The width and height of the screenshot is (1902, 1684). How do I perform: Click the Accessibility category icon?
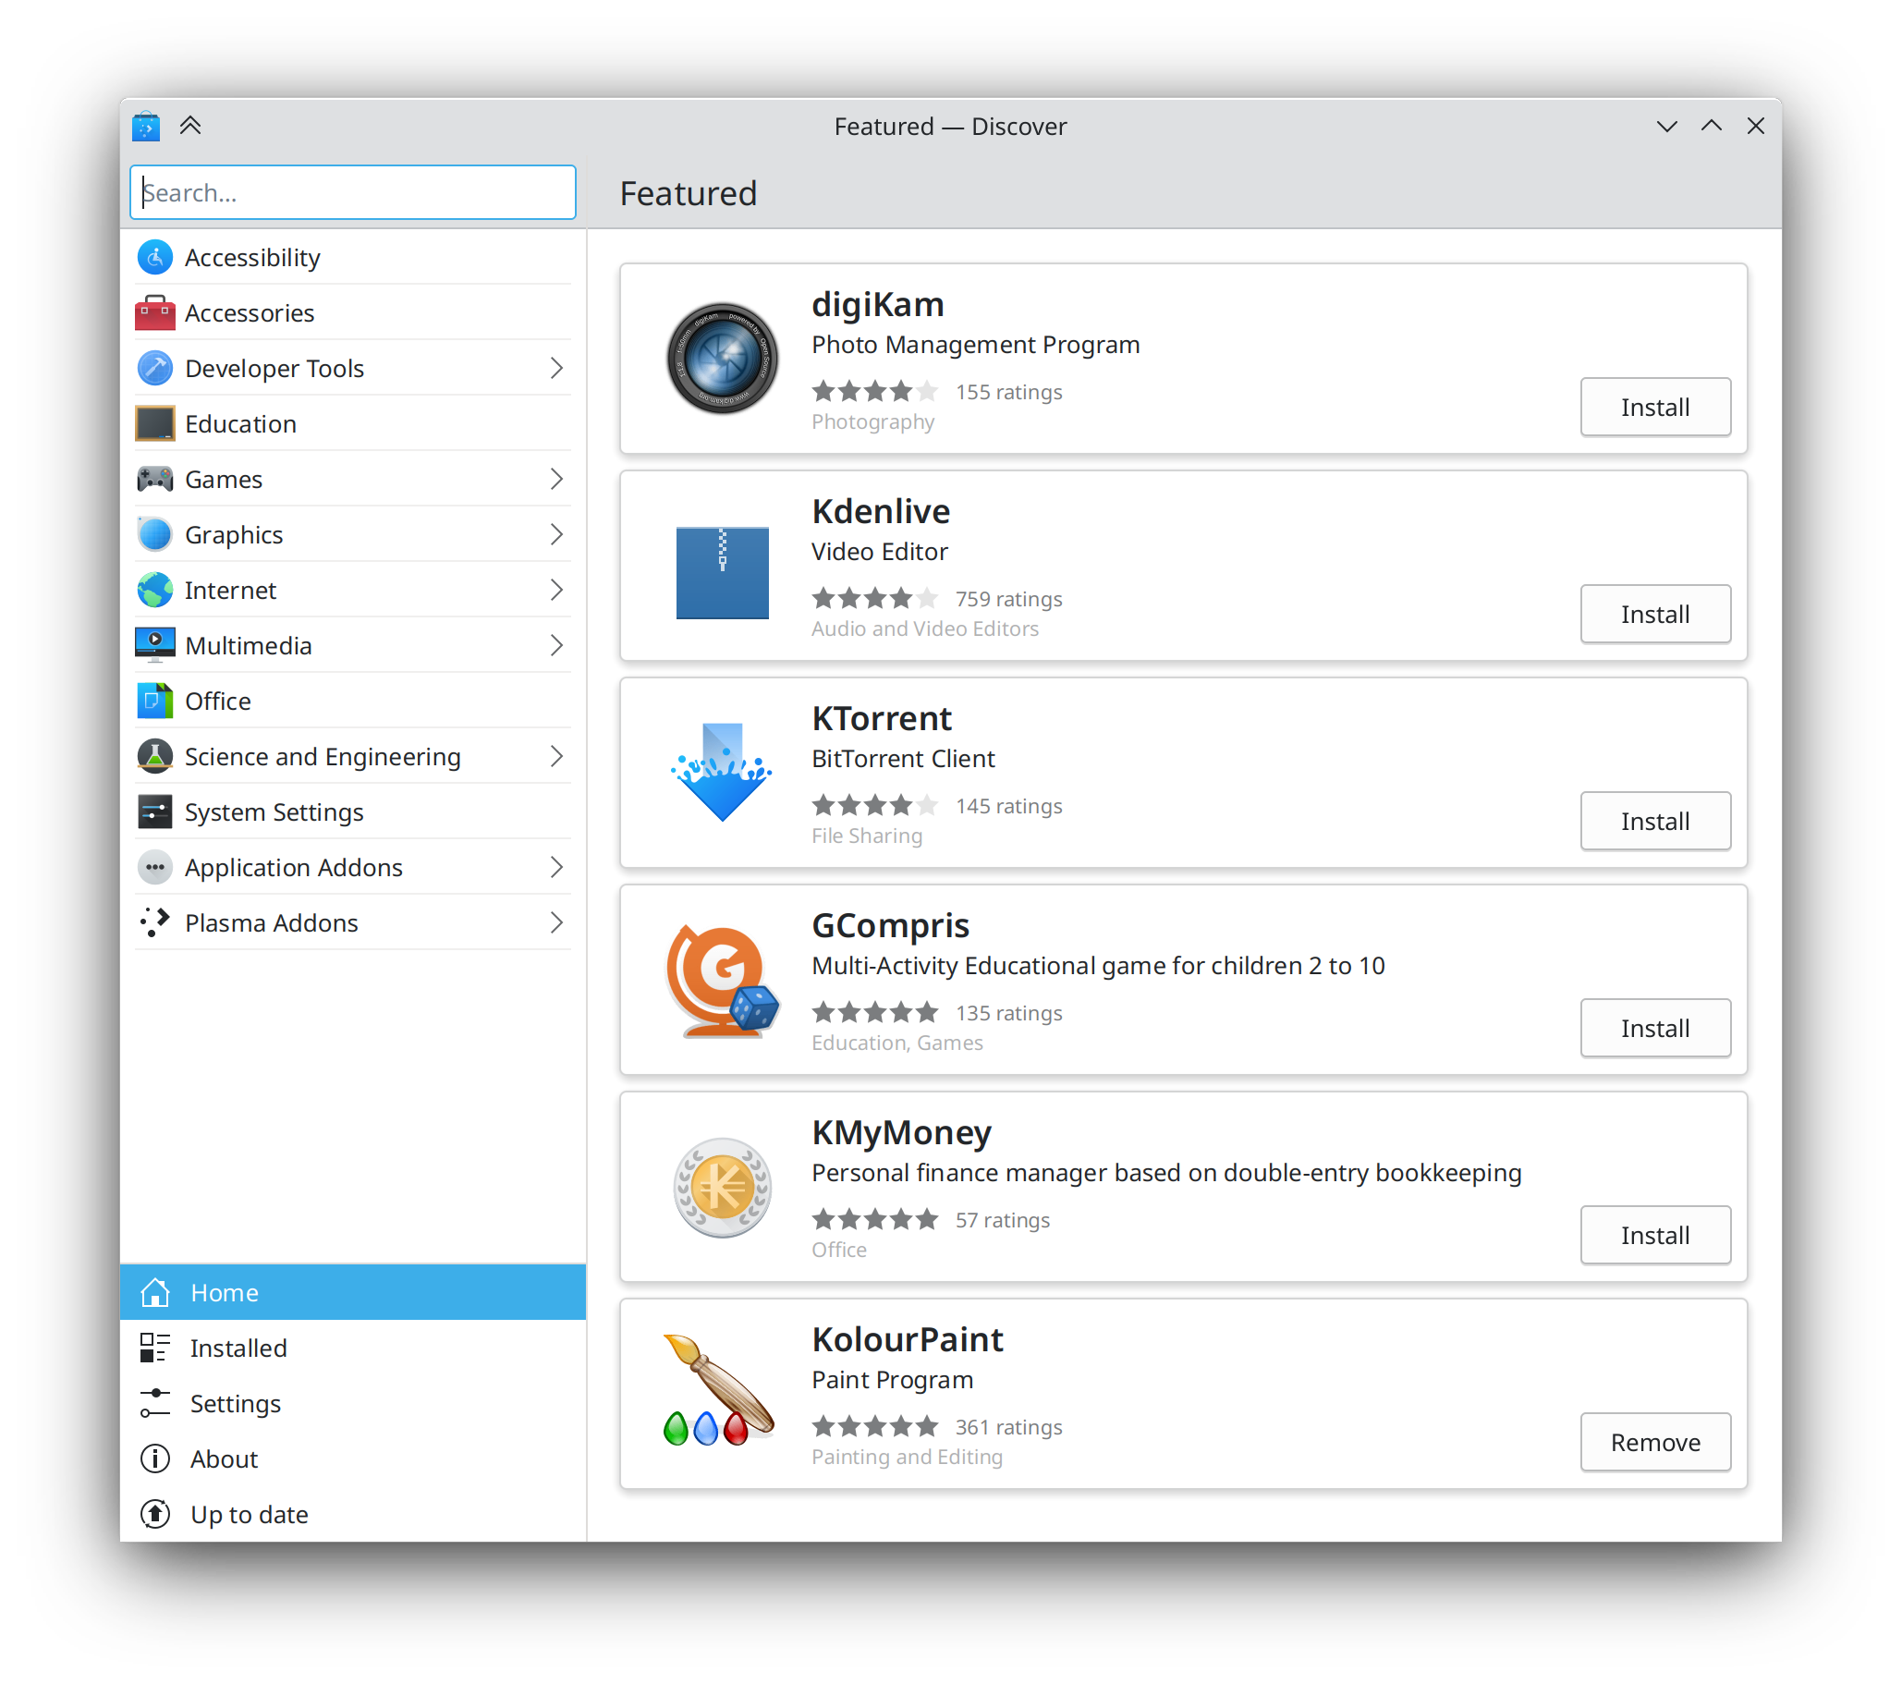[158, 257]
